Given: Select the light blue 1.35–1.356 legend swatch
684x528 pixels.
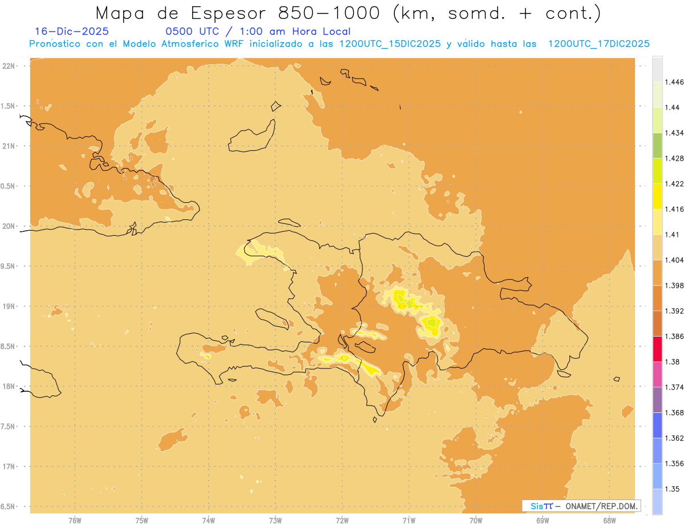Looking at the screenshot, I should pos(657,476).
